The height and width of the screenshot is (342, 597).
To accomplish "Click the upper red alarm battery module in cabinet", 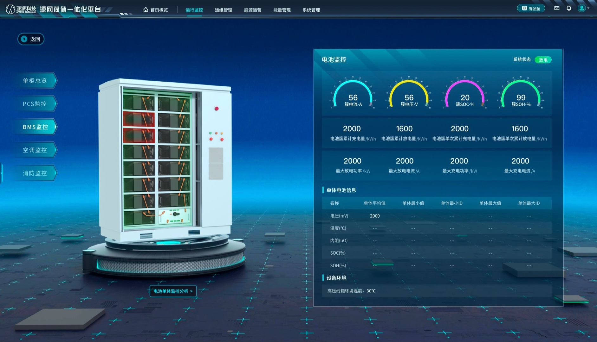I will [139, 119].
